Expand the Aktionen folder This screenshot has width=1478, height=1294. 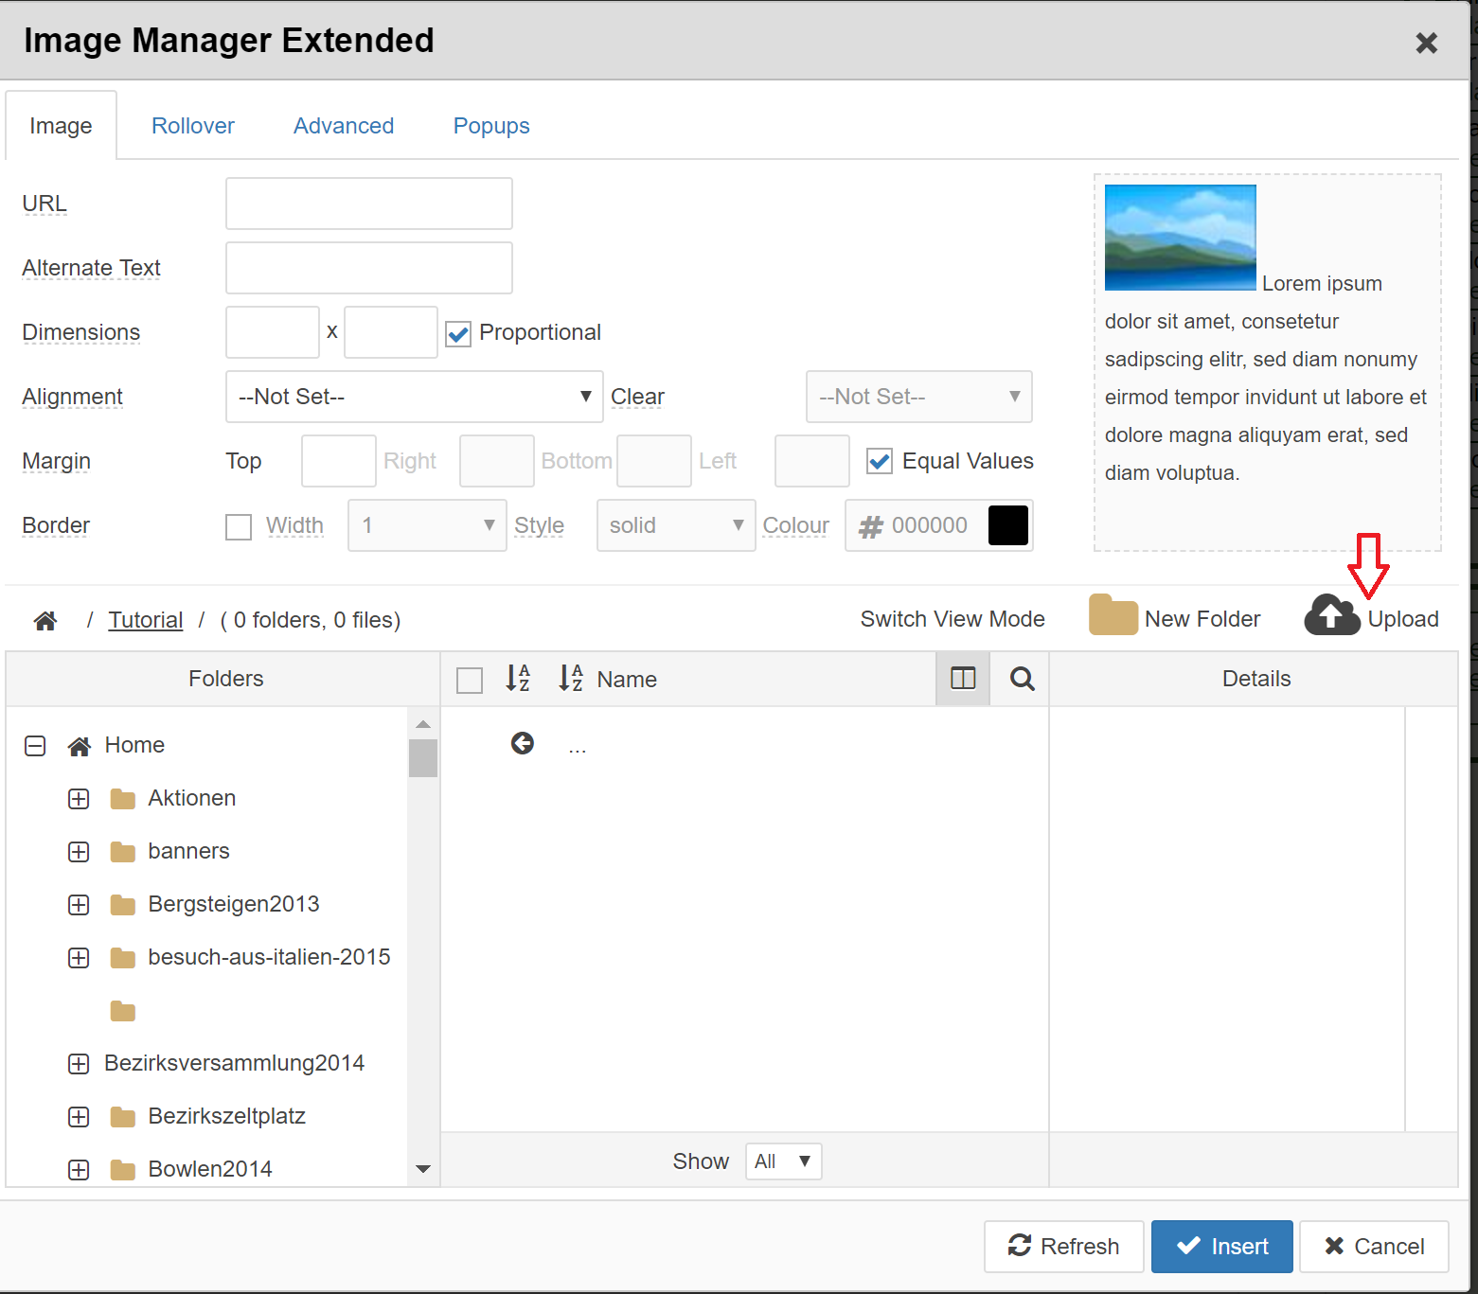click(x=79, y=799)
